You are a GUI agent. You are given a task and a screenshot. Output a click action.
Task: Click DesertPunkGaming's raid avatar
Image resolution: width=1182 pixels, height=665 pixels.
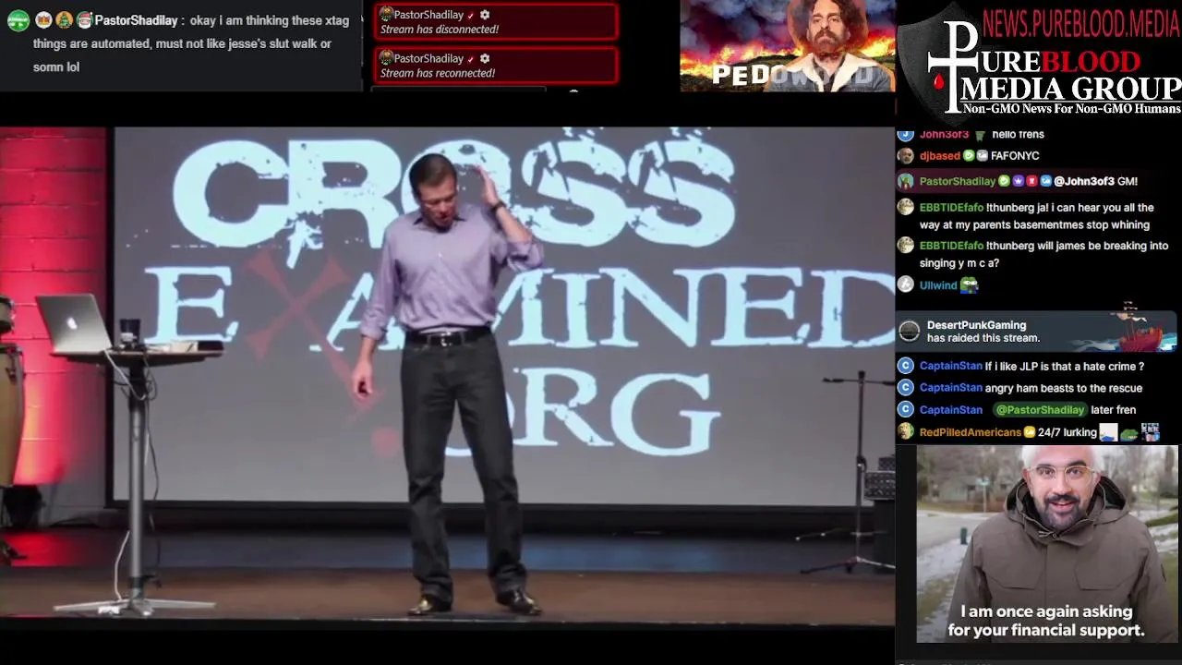[910, 332]
